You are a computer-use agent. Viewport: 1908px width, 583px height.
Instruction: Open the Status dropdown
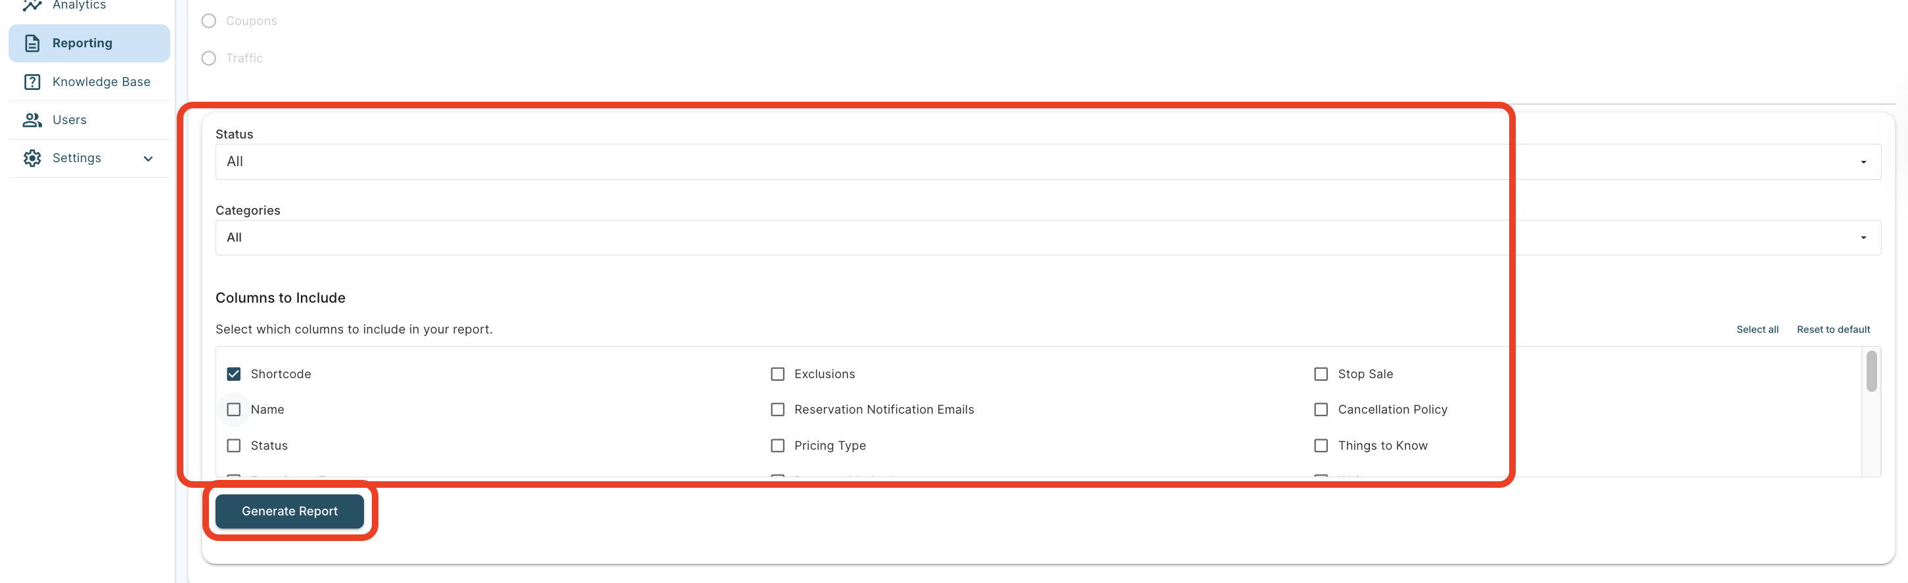tap(1047, 162)
